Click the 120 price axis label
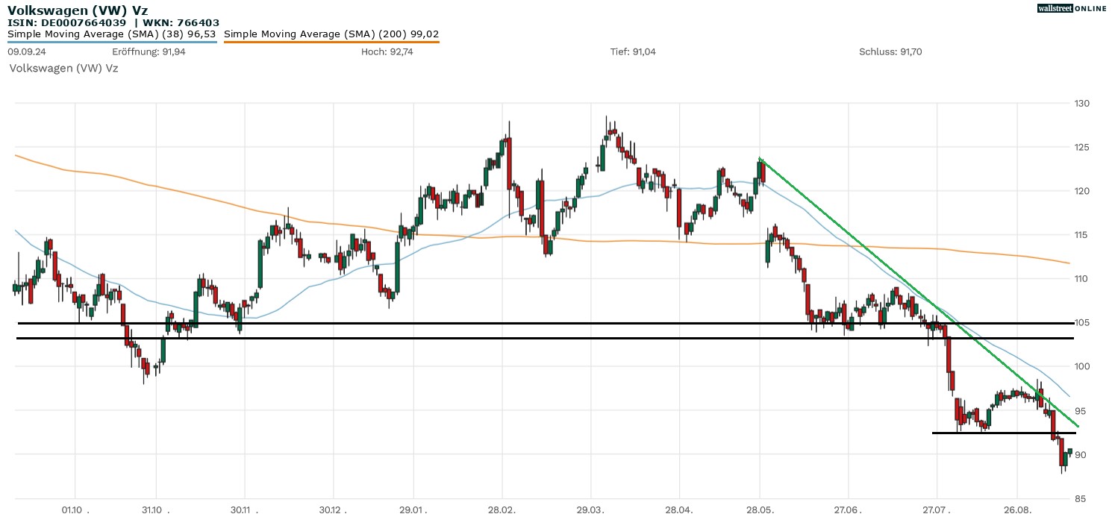 pos(1081,191)
